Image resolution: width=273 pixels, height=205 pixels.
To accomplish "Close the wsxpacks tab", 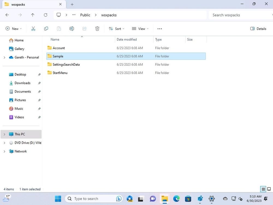I will coord(60,4).
